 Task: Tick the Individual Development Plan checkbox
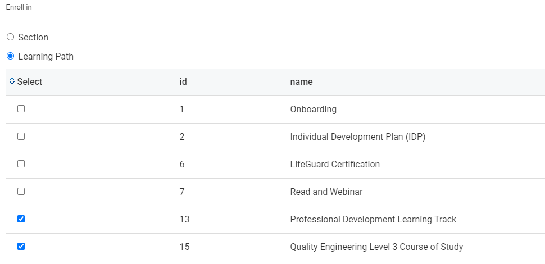click(x=21, y=136)
